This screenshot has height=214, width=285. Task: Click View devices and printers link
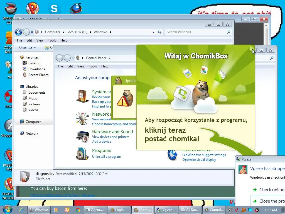110,137
